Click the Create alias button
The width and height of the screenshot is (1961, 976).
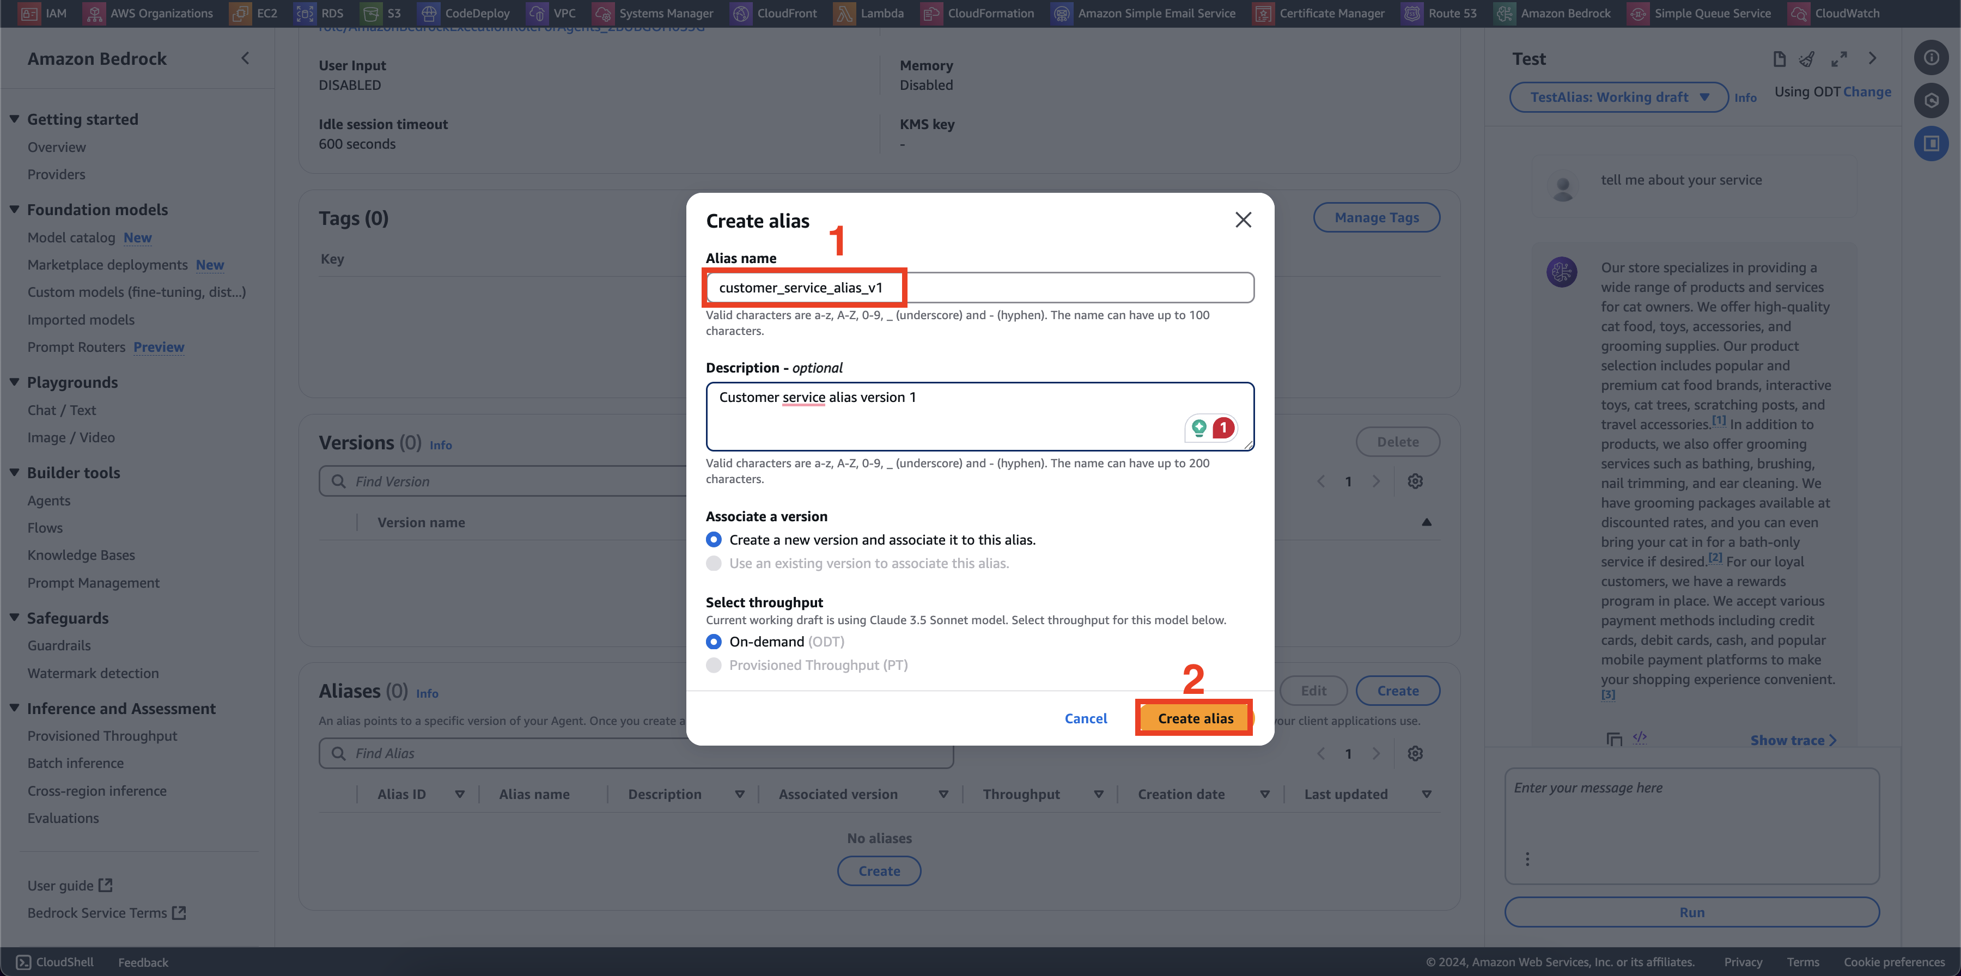click(x=1195, y=717)
